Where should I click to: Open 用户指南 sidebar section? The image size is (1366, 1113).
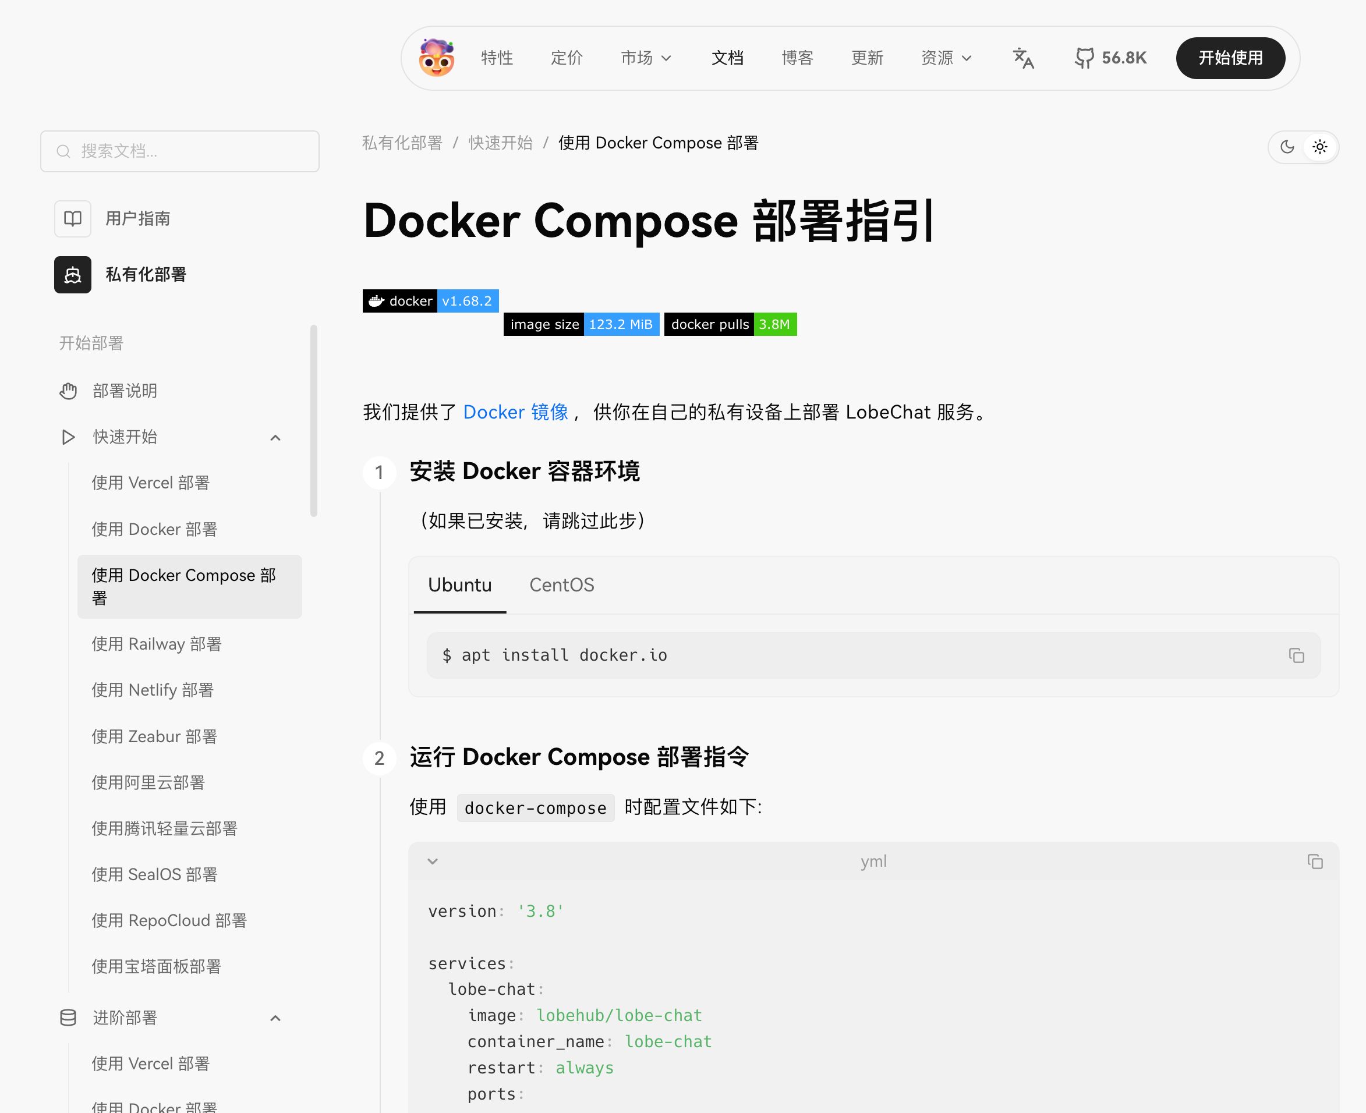pos(138,219)
